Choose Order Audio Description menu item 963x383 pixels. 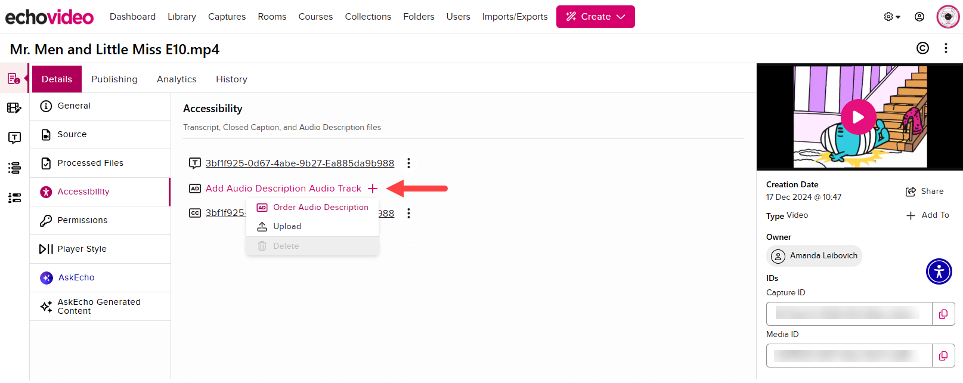(x=312, y=208)
